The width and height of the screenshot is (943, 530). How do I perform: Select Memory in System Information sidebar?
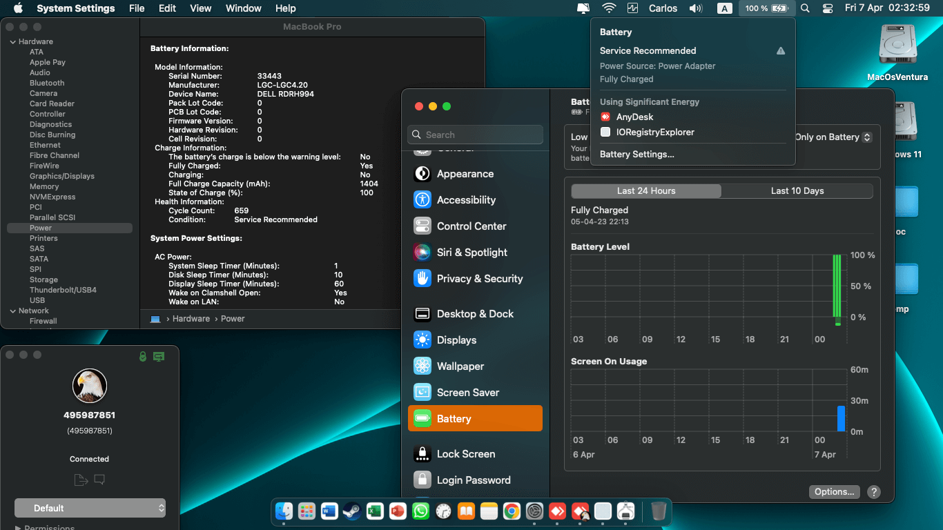44,186
